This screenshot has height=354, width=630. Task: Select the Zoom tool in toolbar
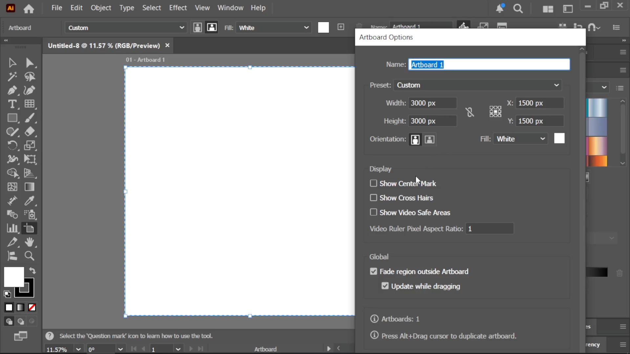(x=30, y=256)
